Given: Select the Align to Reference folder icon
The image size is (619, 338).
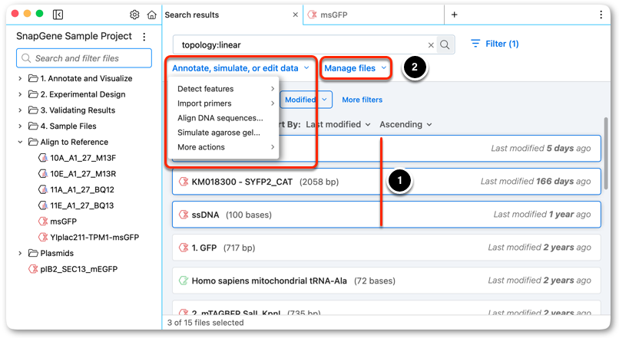Looking at the screenshot, I should [33, 142].
